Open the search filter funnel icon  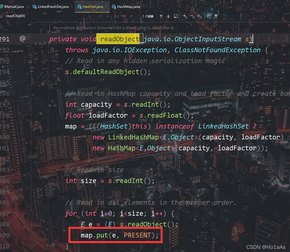click(x=216, y=16)
